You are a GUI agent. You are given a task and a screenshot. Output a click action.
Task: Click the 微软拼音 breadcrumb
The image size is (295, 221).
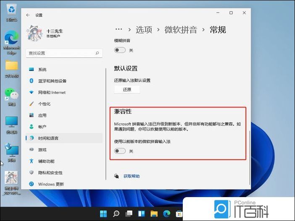coord(181,30)
